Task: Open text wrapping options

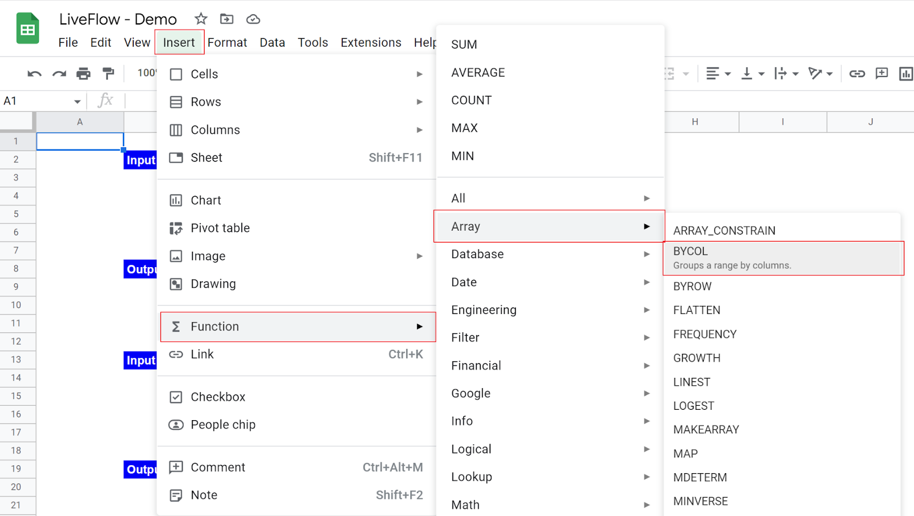Action: (x=786, y=74)
